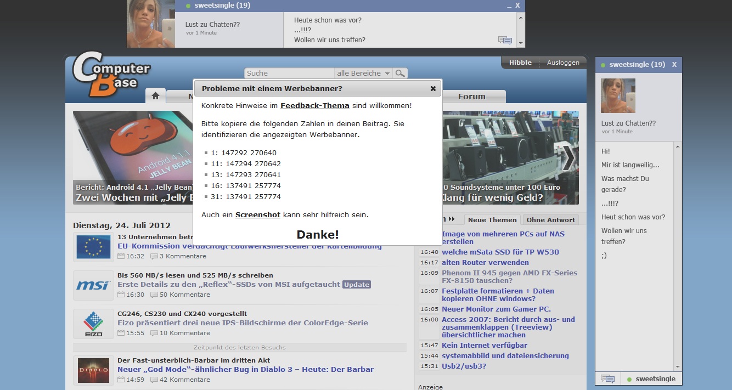This screenshot has height=390, width=732.
Task: Switch to the Neue Themen tab
Action: (492, 219)
